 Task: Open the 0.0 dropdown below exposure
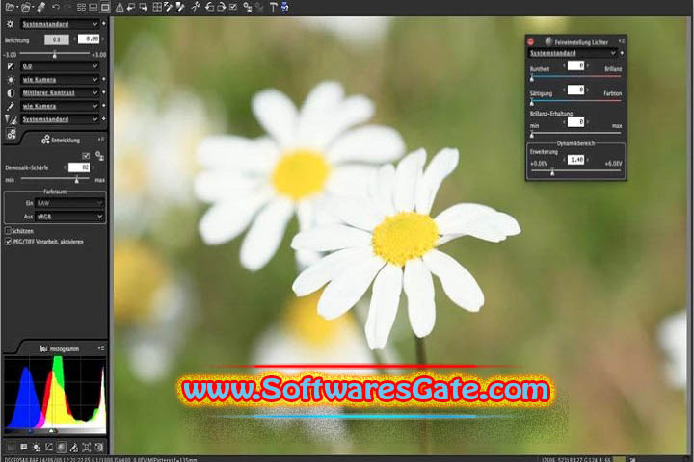(x=60, y=66)
